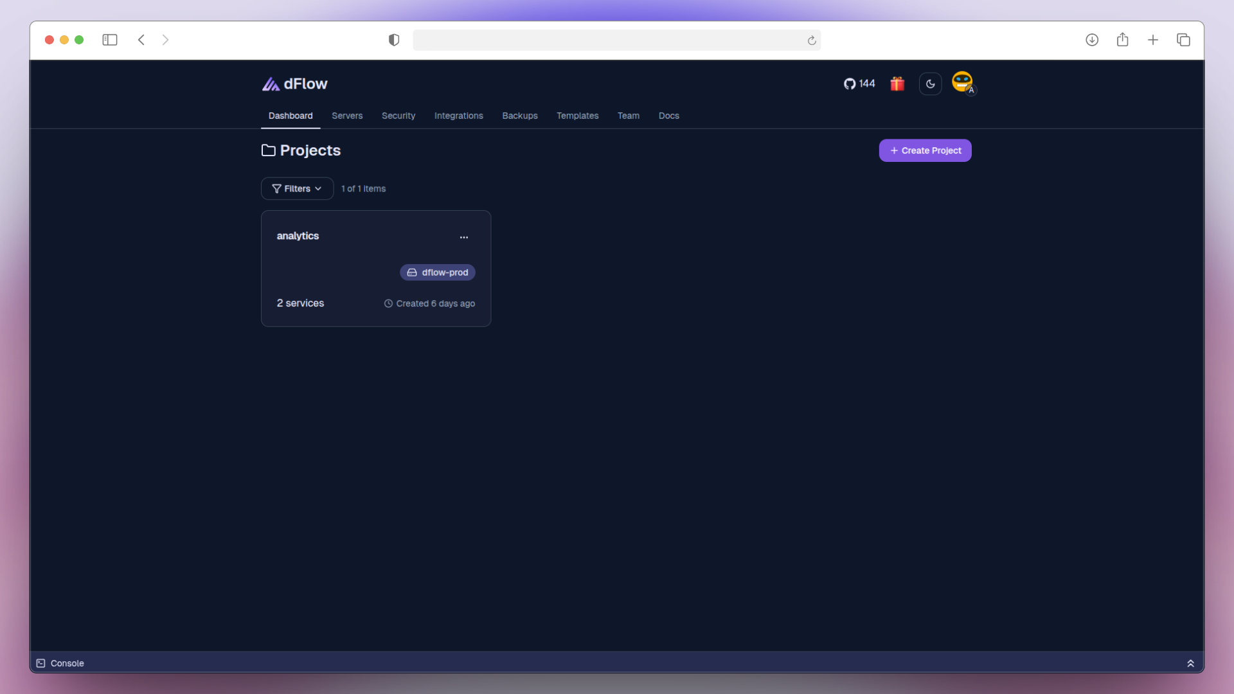Click the Console terminal icon
1234x694 pixels.
(41, 663)
